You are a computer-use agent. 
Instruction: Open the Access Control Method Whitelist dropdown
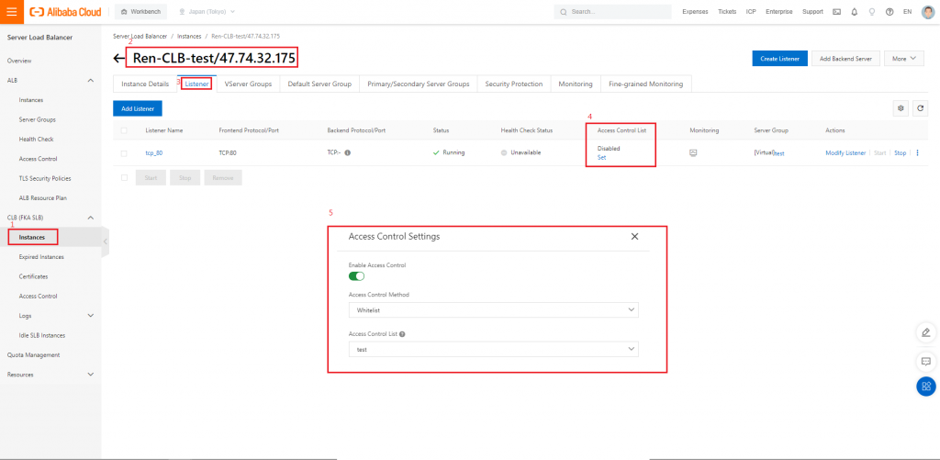click(x=493, y=310)
